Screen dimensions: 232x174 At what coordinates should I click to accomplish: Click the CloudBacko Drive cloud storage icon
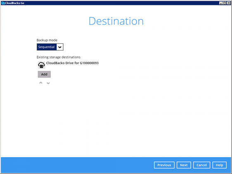coord(41,65)
